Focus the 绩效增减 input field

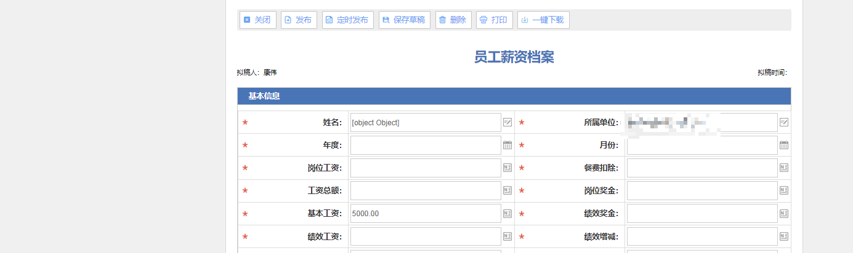click(702, 236)
